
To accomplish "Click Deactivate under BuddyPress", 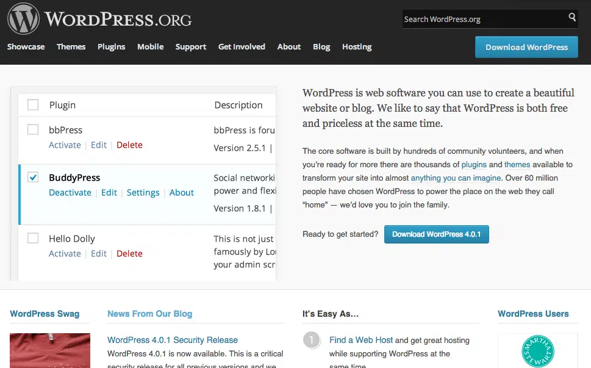I will point(70,193).
